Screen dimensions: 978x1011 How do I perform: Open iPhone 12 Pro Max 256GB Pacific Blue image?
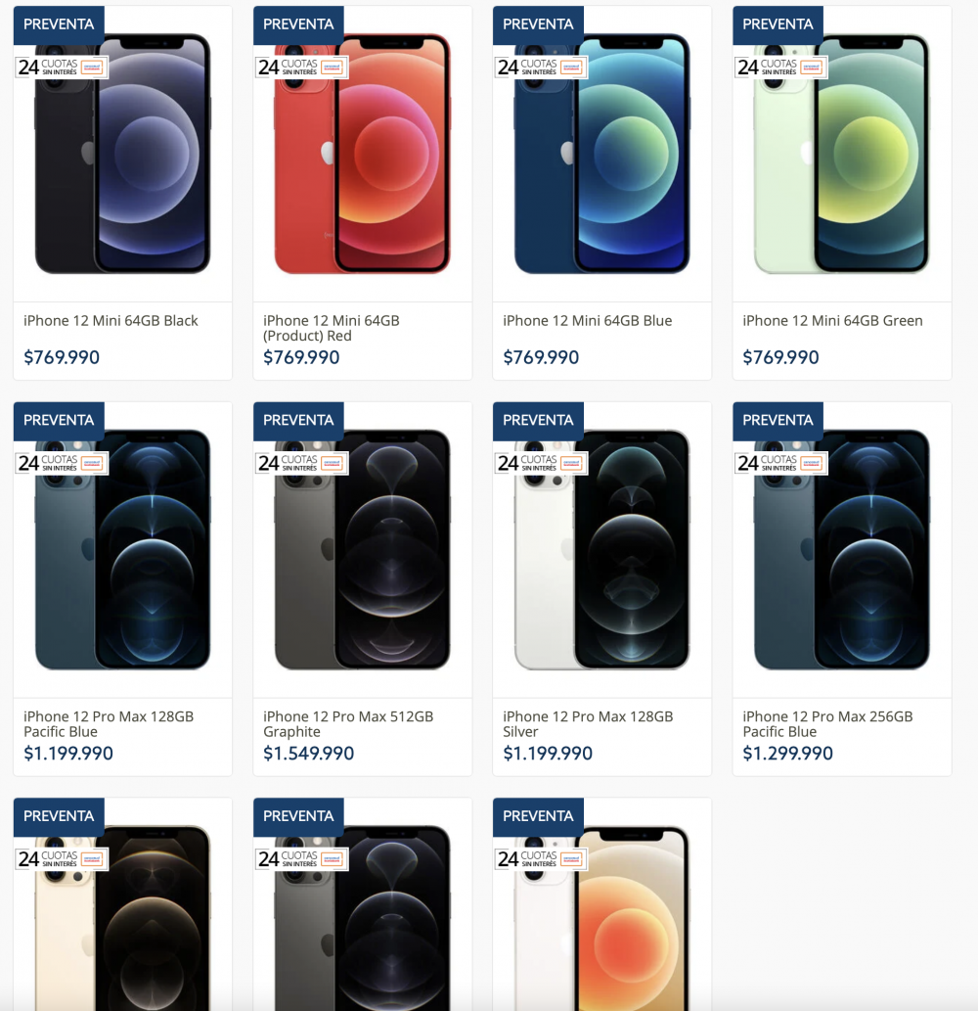tap(841, 549)
